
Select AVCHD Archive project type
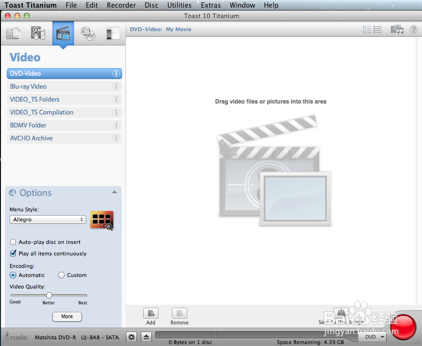pos(64,138)
